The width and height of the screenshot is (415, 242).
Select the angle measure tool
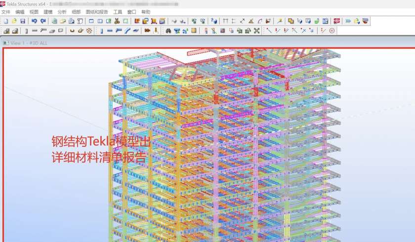[x=251, y=21]
